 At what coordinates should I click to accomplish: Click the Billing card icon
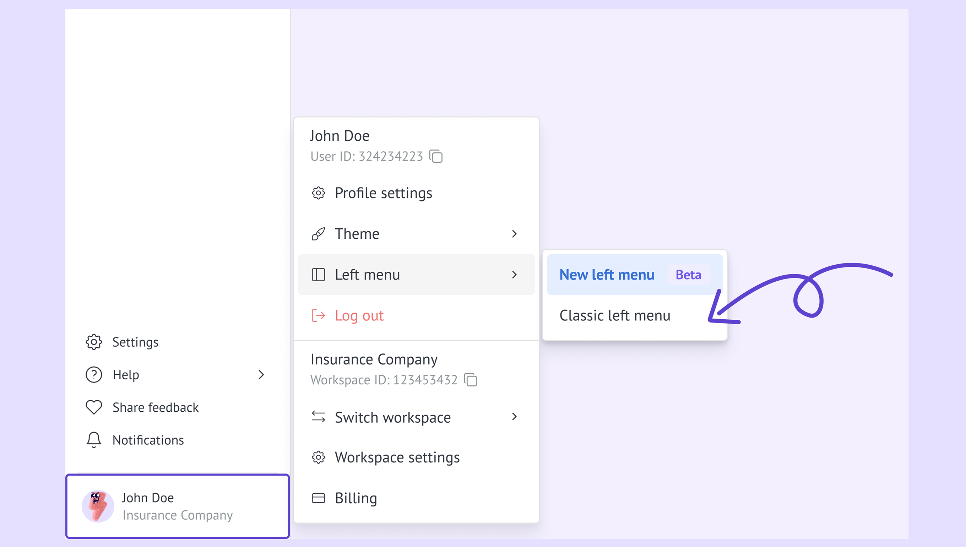click(x=318, y=498)
